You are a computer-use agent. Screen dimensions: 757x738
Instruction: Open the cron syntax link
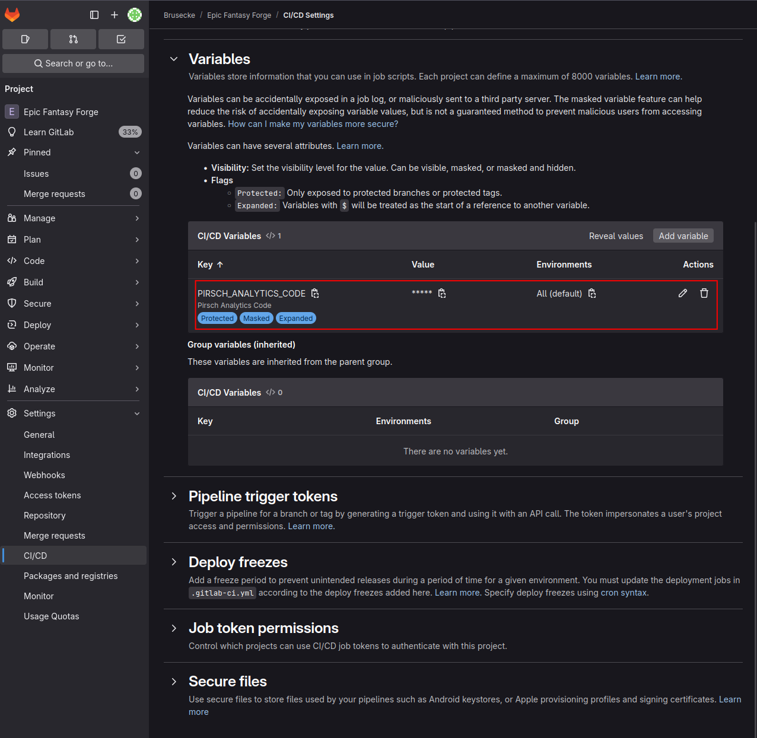[624, 593]
